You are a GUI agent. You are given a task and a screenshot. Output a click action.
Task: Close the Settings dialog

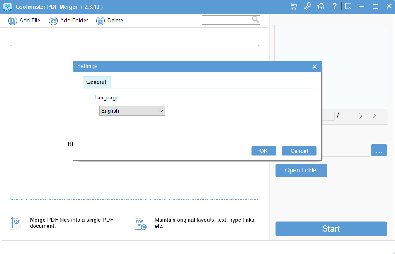tap(315, 67)
